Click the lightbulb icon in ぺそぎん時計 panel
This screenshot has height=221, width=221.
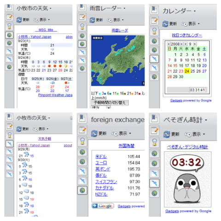[154, 142]
